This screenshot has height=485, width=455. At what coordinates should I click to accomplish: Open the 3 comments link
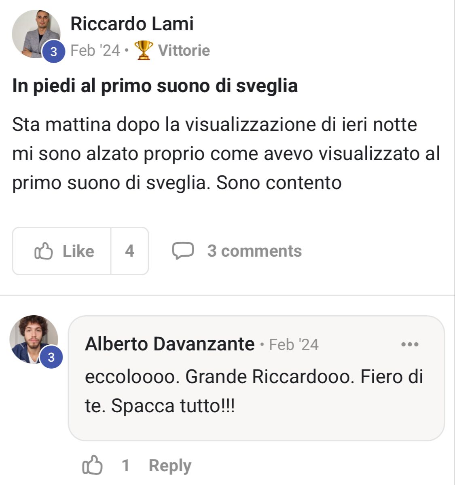coord(254,251)
